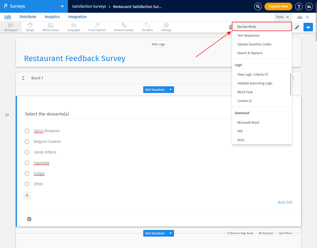Screen dimensions: 317x248
Task: Open the Add Question dropdown arrow
Action: [x=170, y=89]
